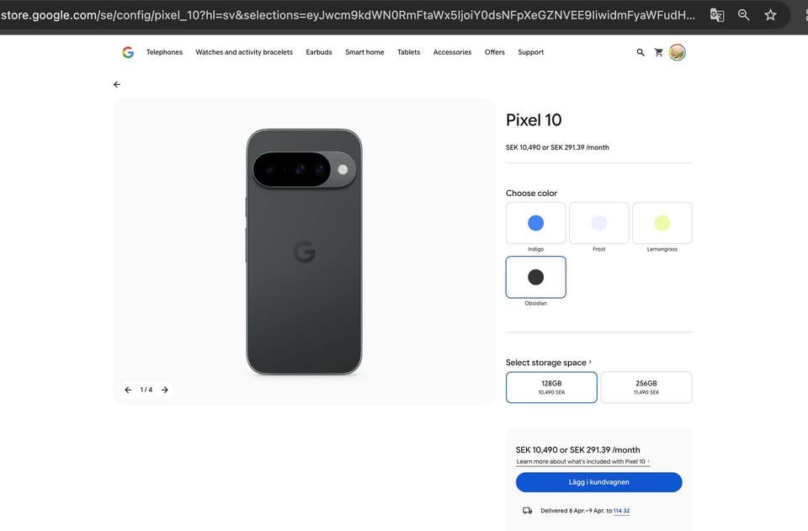Open the store search icon
This screenshot has height=531, width=808.
[x=641, y=52]
